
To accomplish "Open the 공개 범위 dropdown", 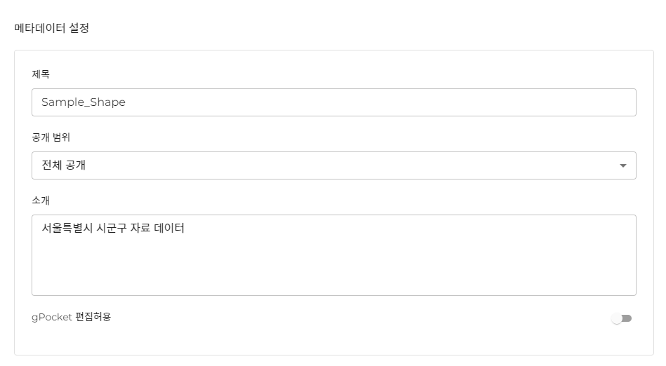I will click(333, 165).
